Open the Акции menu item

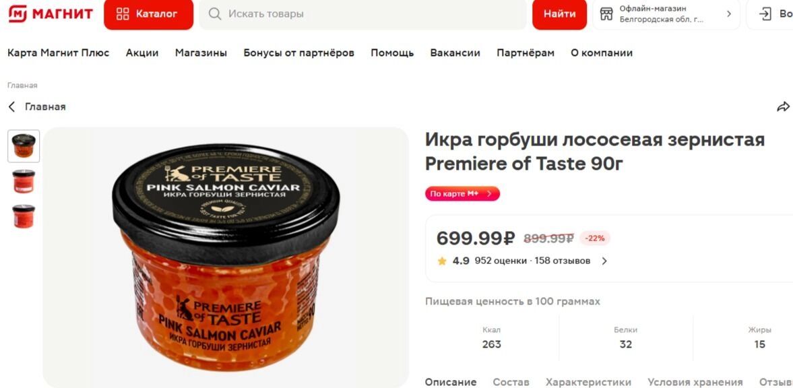tap(142, 53)
